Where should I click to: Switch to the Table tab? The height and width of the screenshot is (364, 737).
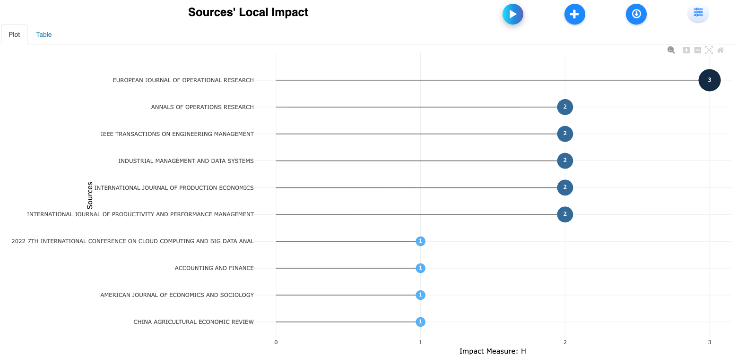point(43,34)
